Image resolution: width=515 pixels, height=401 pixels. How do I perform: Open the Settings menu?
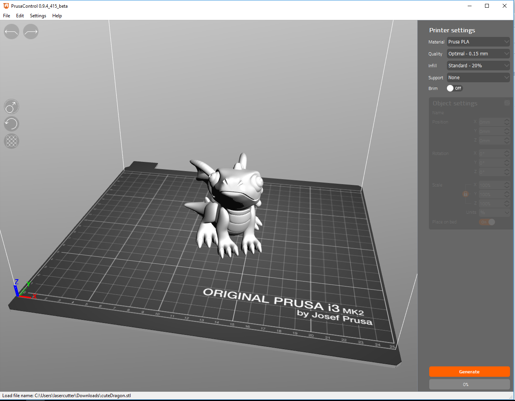pos(38,16)
